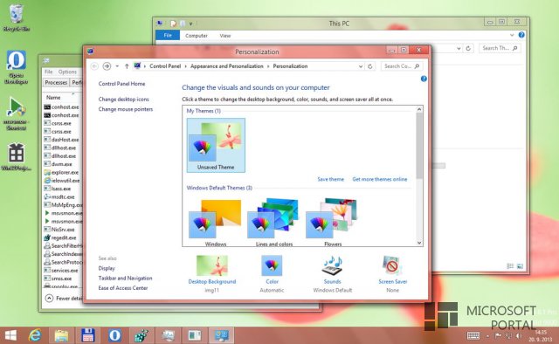
Task: Open Ease of Access Center link
Action: (x=123, y=287)
